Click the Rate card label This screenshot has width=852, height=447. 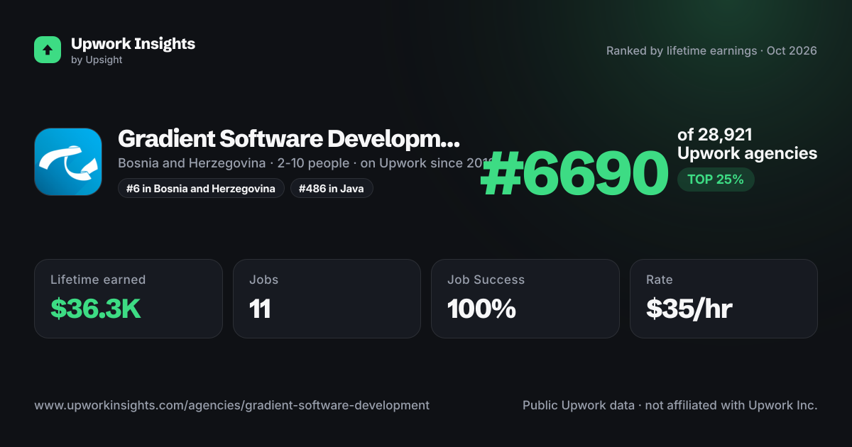click(660, 280)
